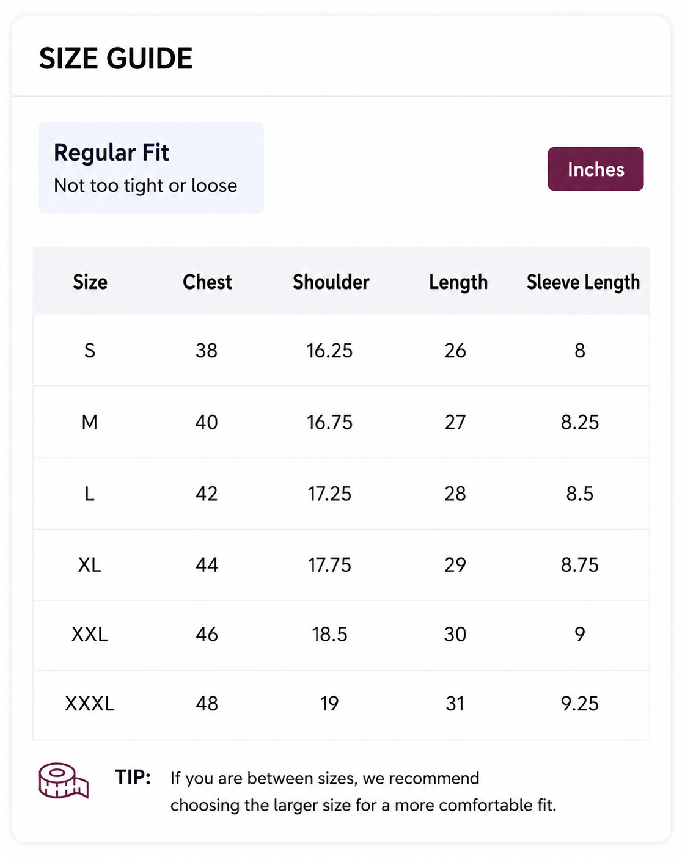This screenshot has height=857, width=685.
Task: Click shoulder value 18.5 in XXL row
Action: (x=329, y=635)
